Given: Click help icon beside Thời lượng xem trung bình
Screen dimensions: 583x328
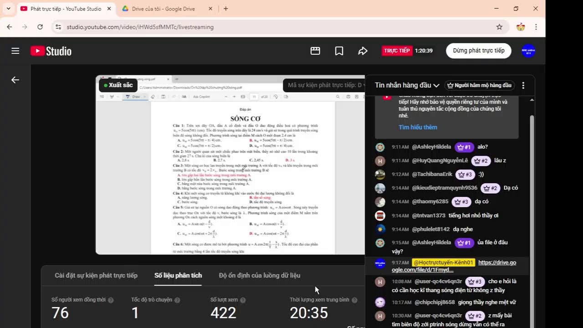Looking at the screenshot, I should click(354, 300).
